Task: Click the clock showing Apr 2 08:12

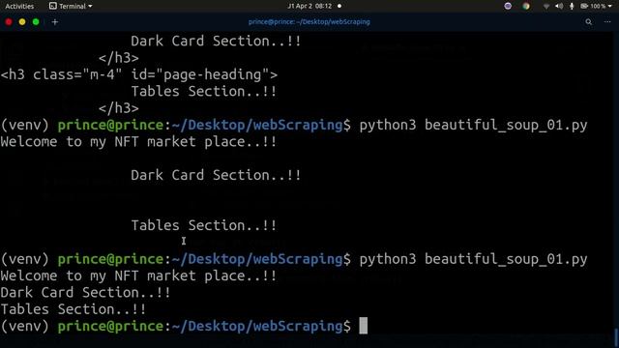Action: [309, 6]
